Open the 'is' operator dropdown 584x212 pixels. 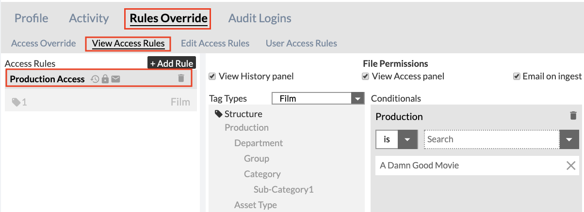(396, 139)
